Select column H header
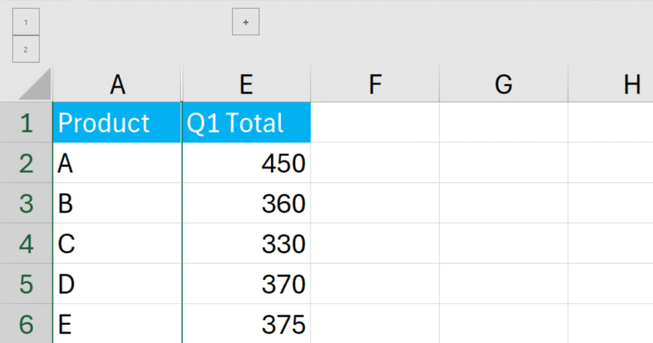Image resolution: width=653 pixels, height=343 pixels. (610, 84)
